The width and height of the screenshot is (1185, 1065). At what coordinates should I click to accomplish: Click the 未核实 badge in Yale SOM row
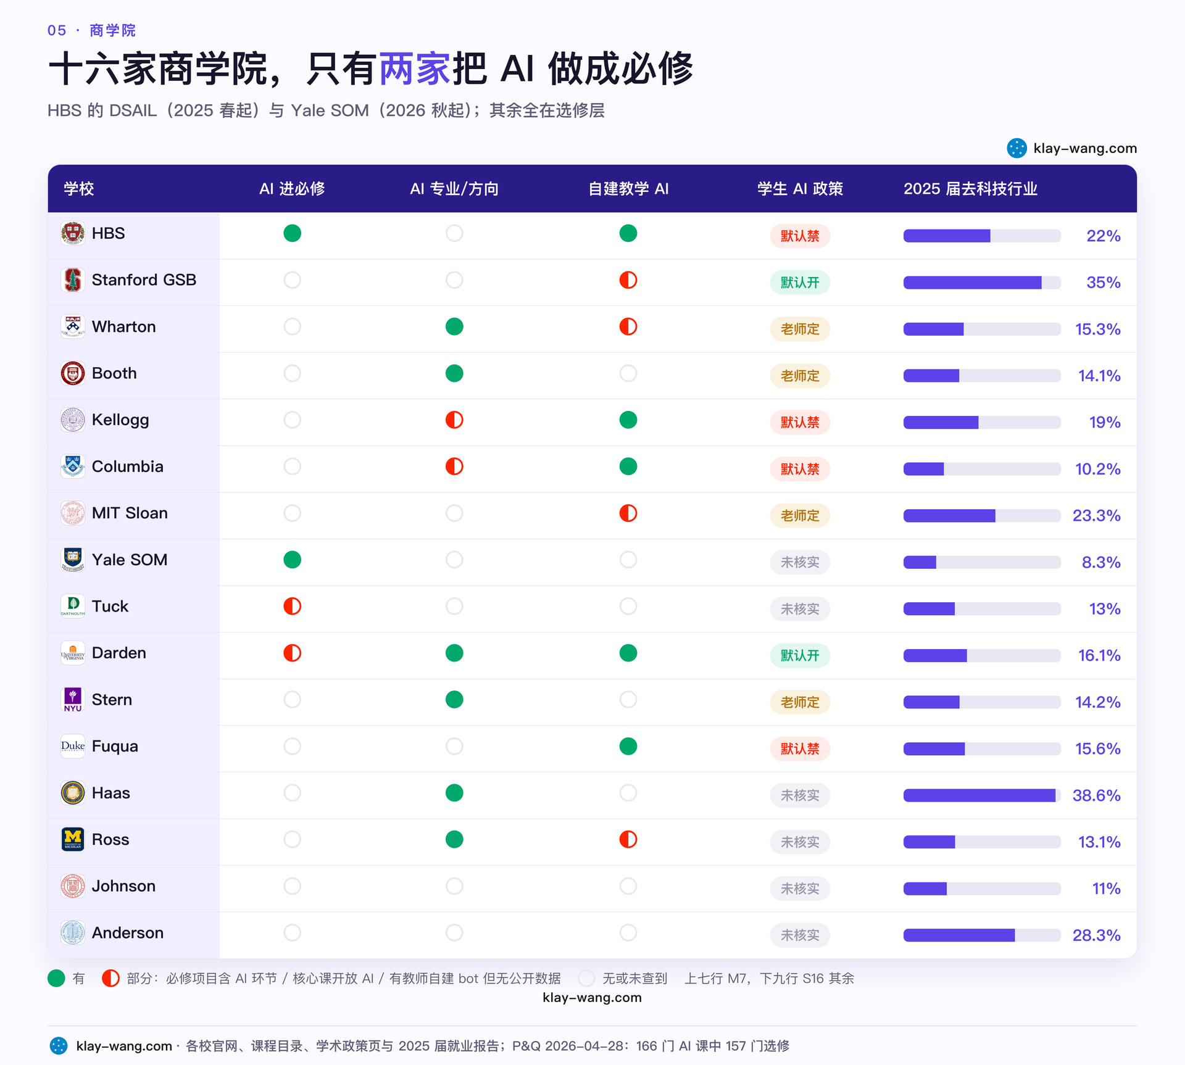pyautogui.click(x=800, y=562)
